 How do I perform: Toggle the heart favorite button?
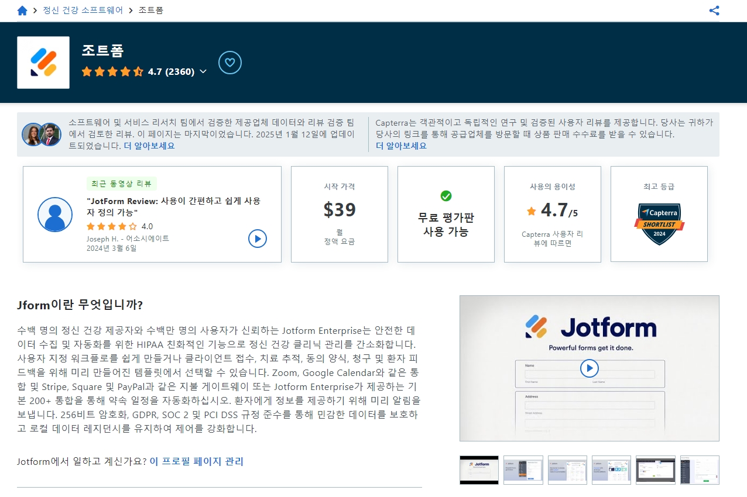click(x=230, y=63)
